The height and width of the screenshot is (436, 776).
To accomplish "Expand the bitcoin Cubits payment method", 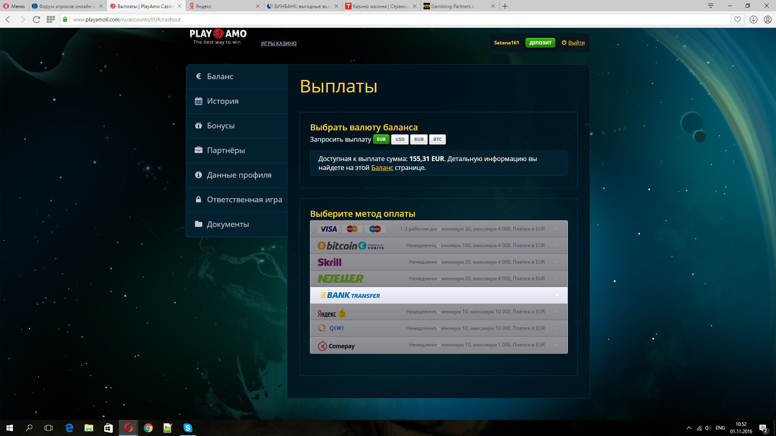I will [439, 245].
